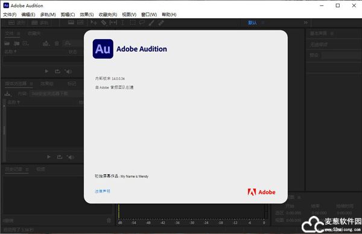
Task: Open the 窗口(W) menu
Action: 149,14
